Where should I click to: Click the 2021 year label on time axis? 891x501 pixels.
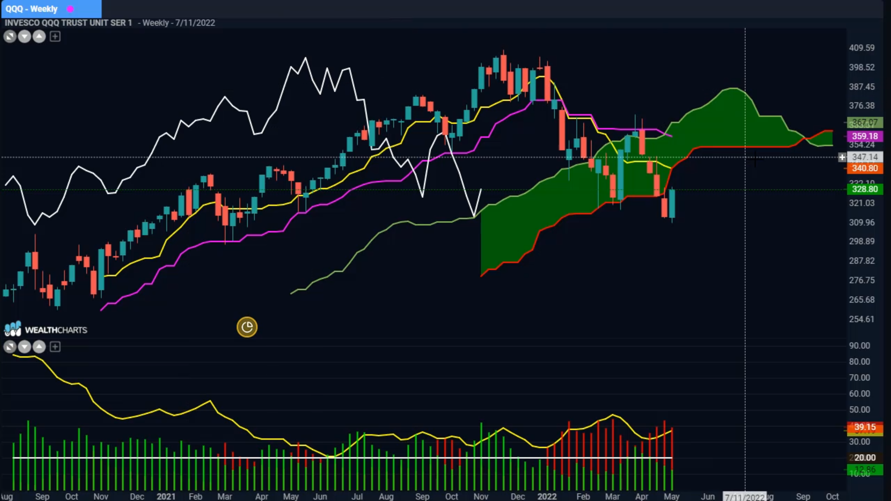166,496
